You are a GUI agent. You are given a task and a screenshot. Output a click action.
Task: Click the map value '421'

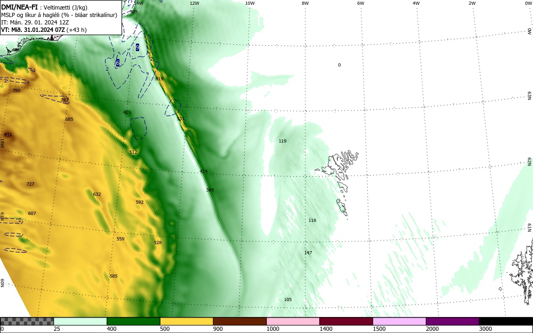click(x=127, y=112)
